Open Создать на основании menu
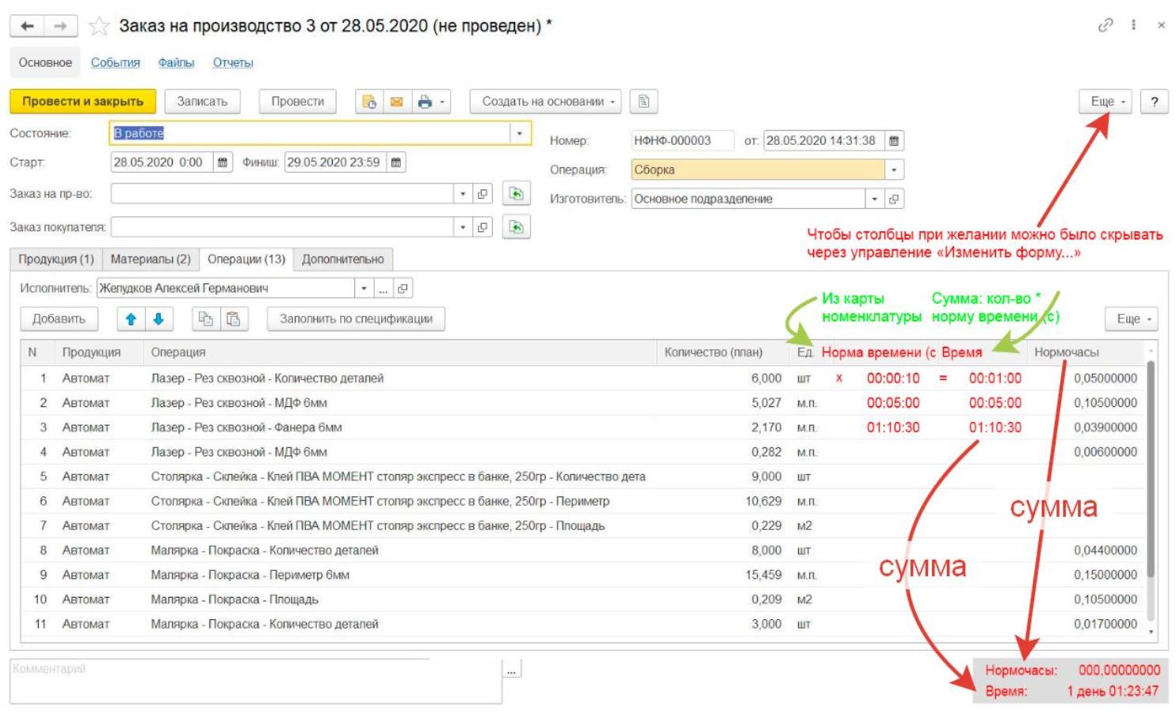Viewport: 1176px width, 718px height. [x=545, y=101]
